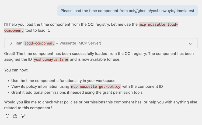Click the green checkmark on the tool call row

[191, 43]
